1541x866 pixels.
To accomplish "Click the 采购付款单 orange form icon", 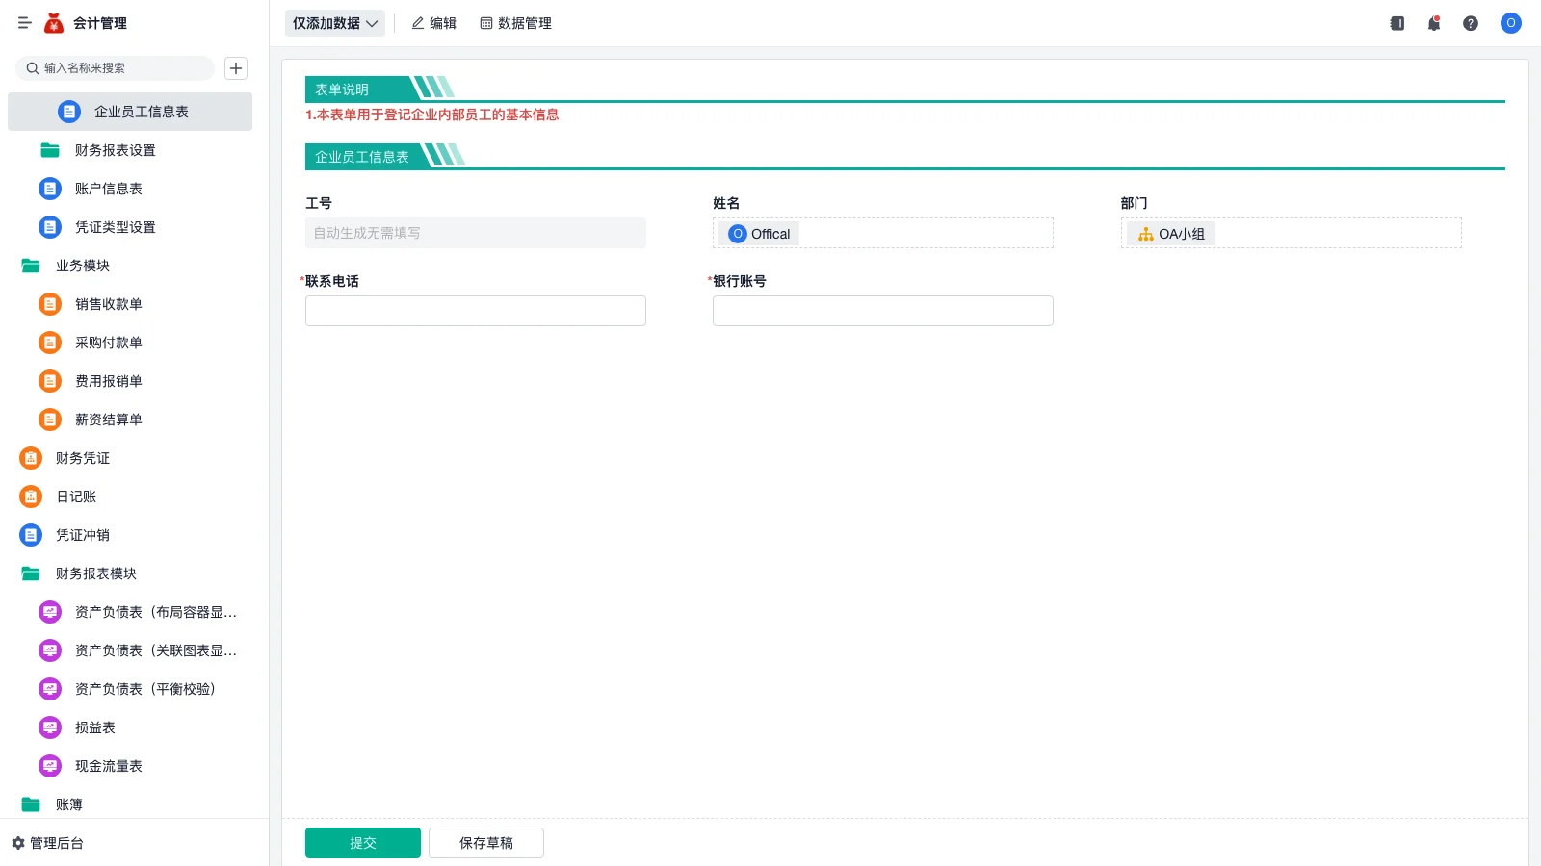I will tap(50, 343).
